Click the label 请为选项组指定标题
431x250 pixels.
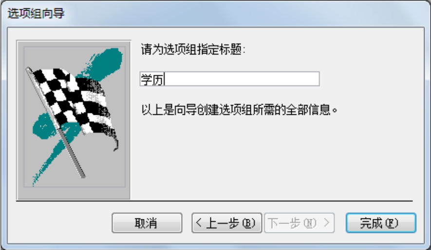tap(193, 50)
